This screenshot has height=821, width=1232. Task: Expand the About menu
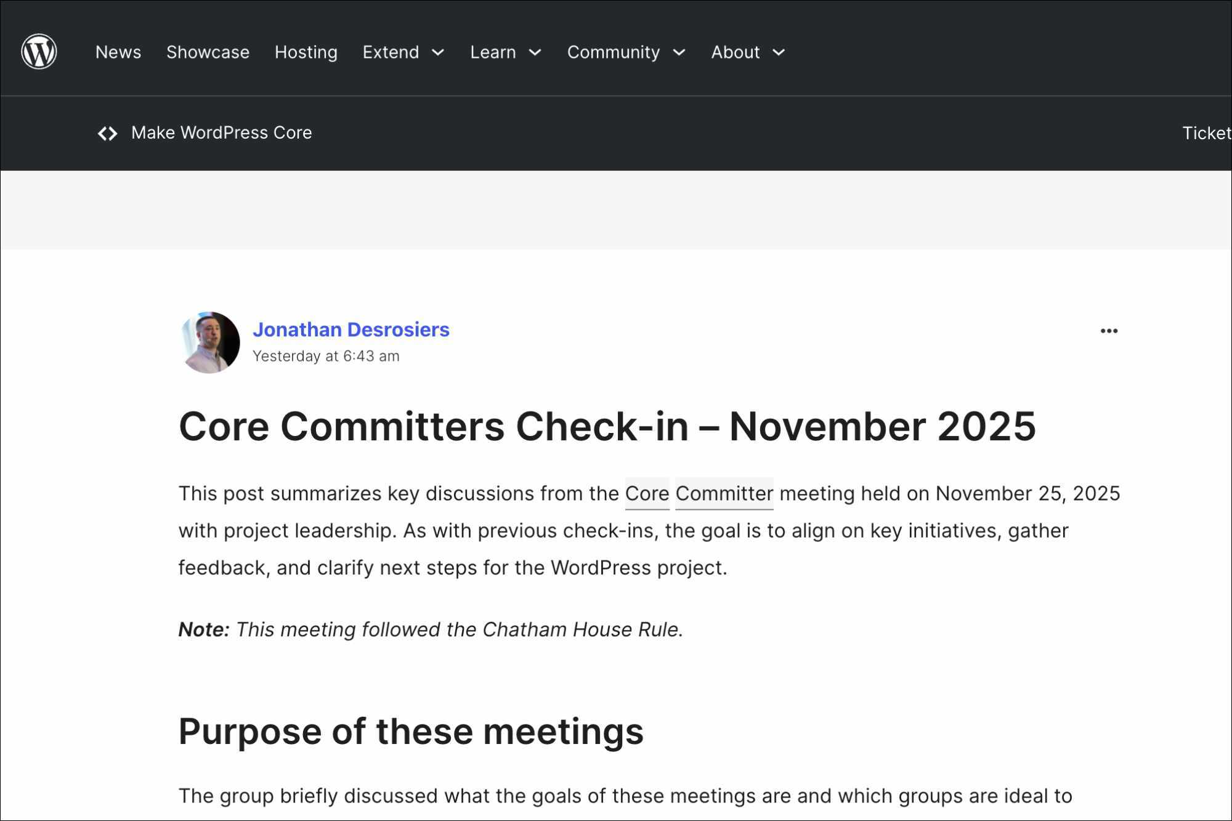tap(778, 53)
